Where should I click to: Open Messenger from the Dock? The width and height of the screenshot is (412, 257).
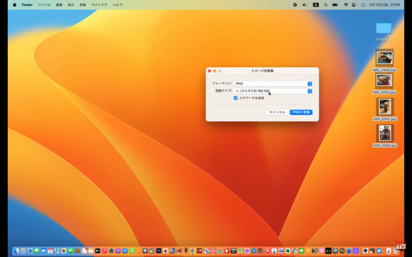pos(247,251)
